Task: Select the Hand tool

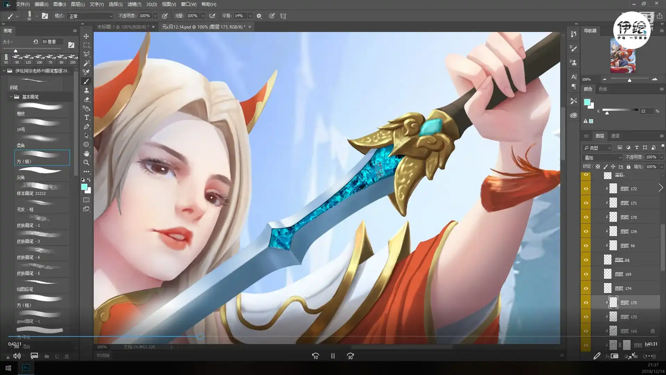Action: 86,153
